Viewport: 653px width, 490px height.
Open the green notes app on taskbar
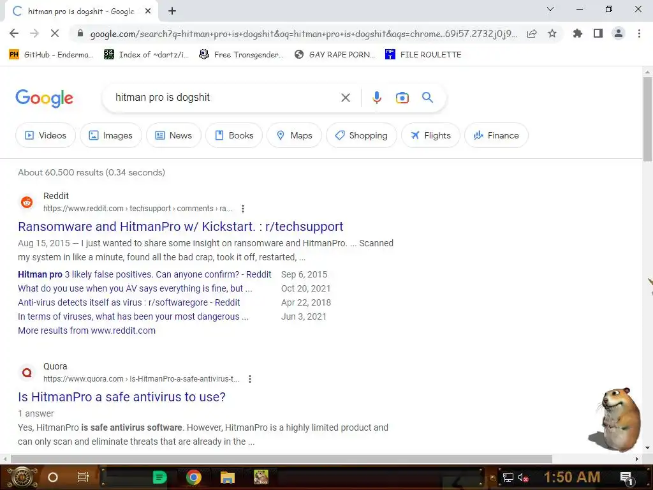point(159,477)
